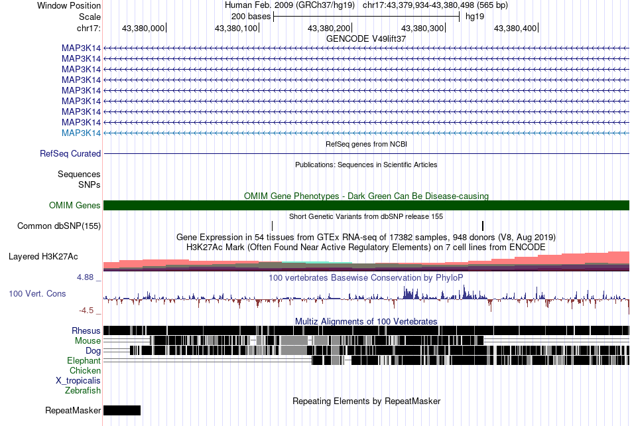Viewport: 630px width, 426px height.
Task: Click the layered H3K27Ac signal graph
Action: click(x=366, y=261)
